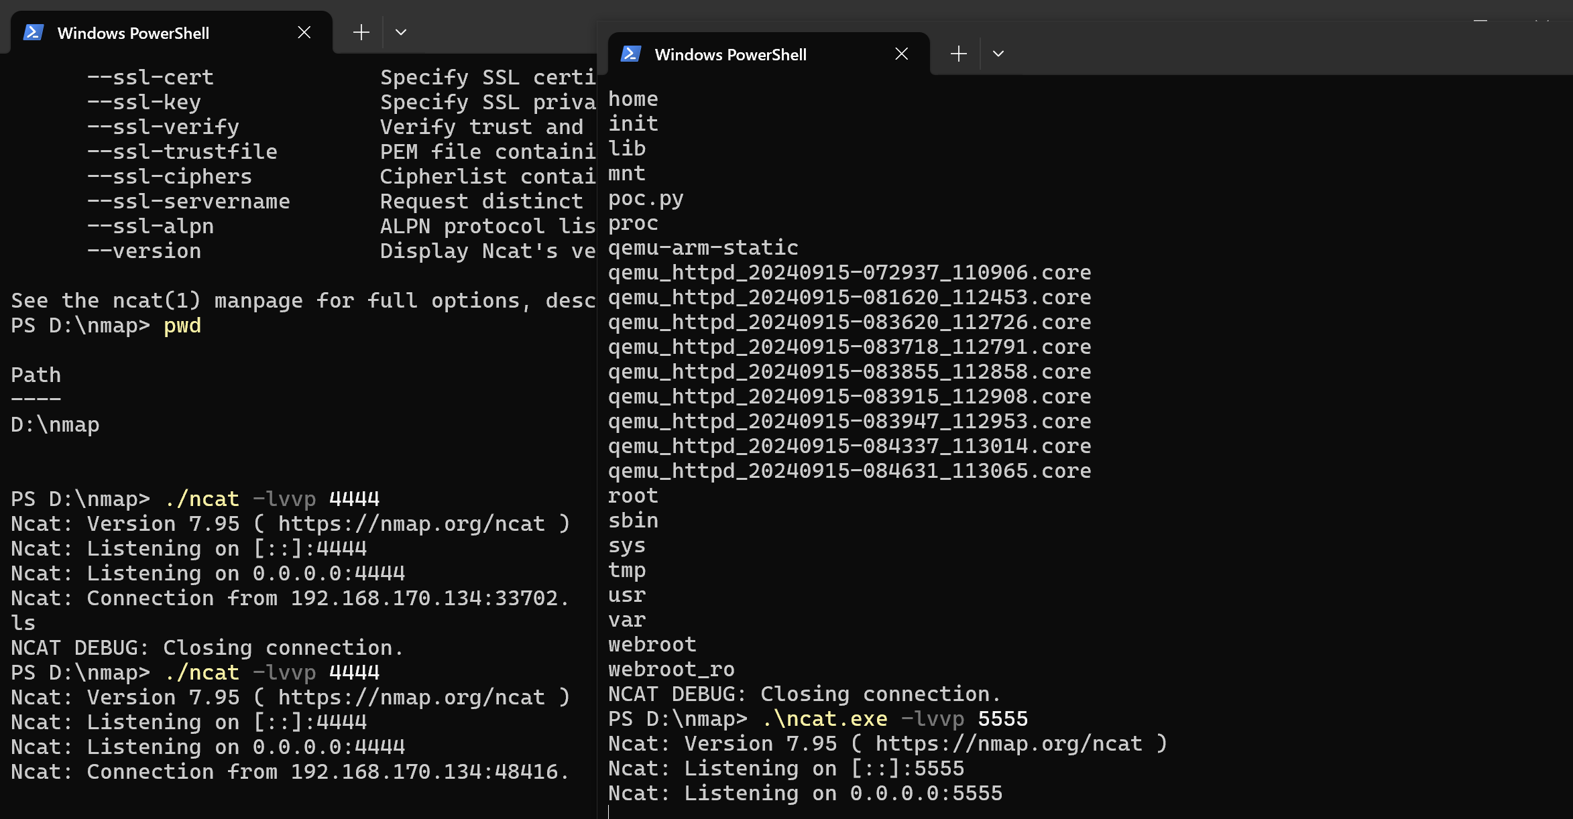
Task: Select the left Windows PowerShell tab
Action: coord(171,32)
